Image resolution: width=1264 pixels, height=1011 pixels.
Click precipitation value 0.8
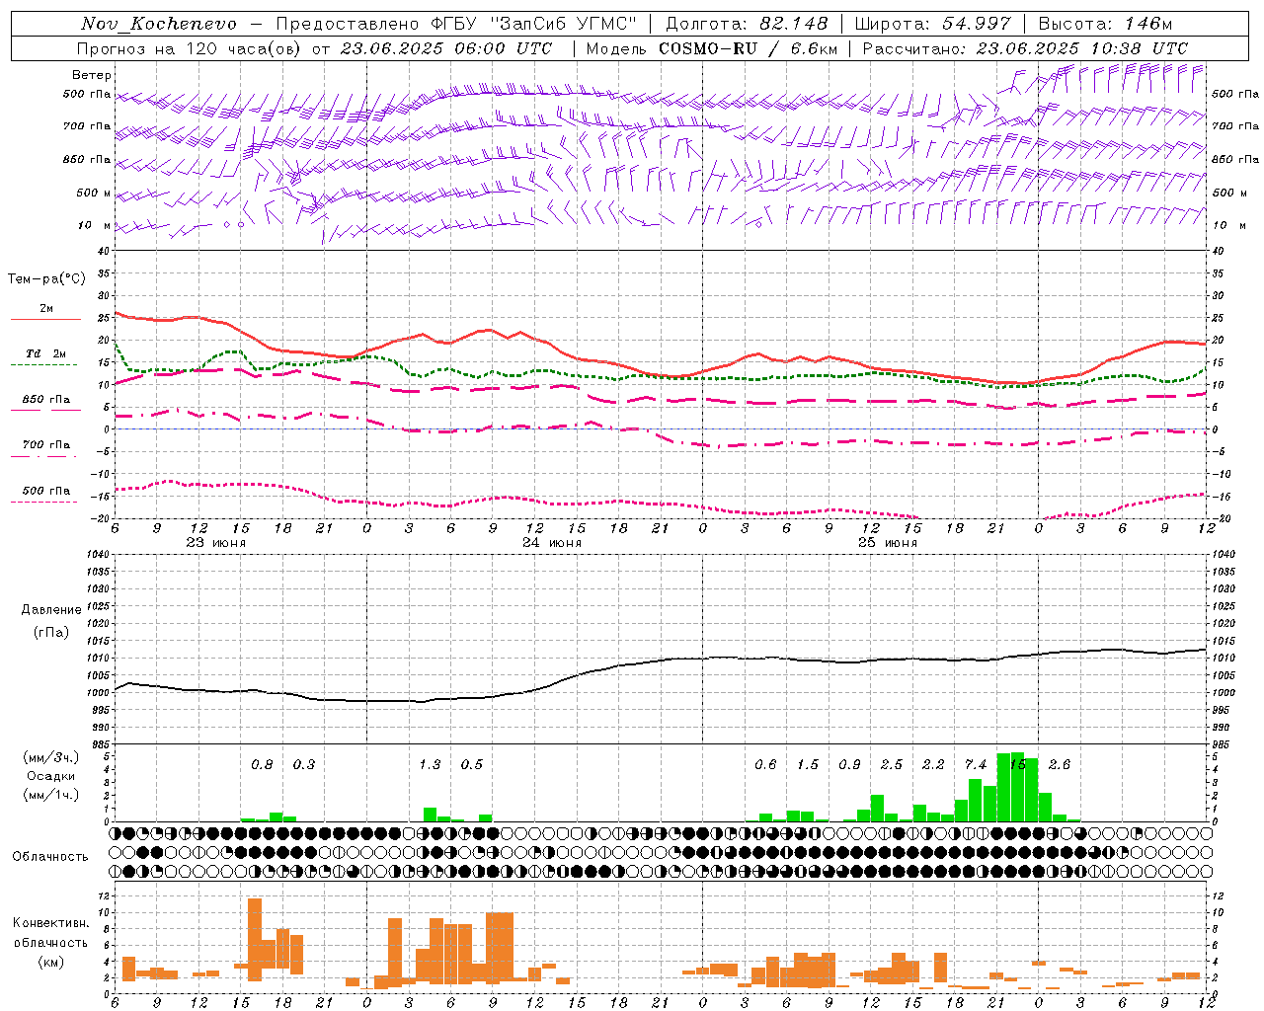point(262,765)
